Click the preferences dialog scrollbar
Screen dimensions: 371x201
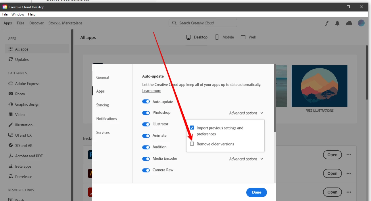(275, 98)
